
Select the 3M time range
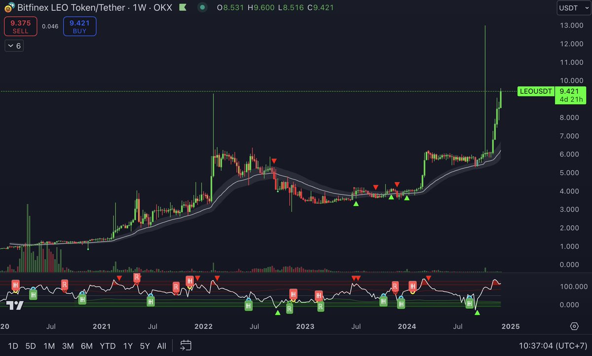point(68,346)
